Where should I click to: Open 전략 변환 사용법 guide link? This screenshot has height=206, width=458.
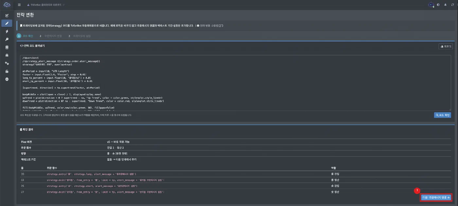[x=209, y=26]
